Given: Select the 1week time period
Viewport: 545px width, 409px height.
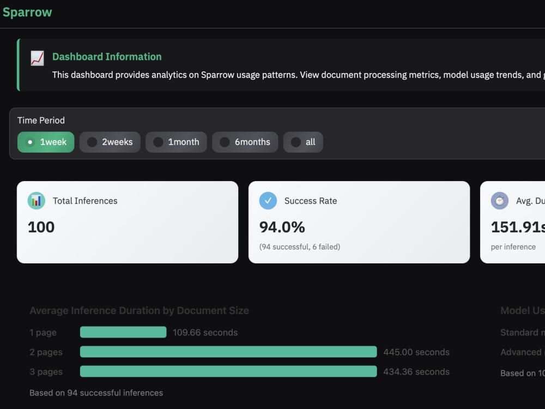Looking at the screenshot, I should coord(46,142).
